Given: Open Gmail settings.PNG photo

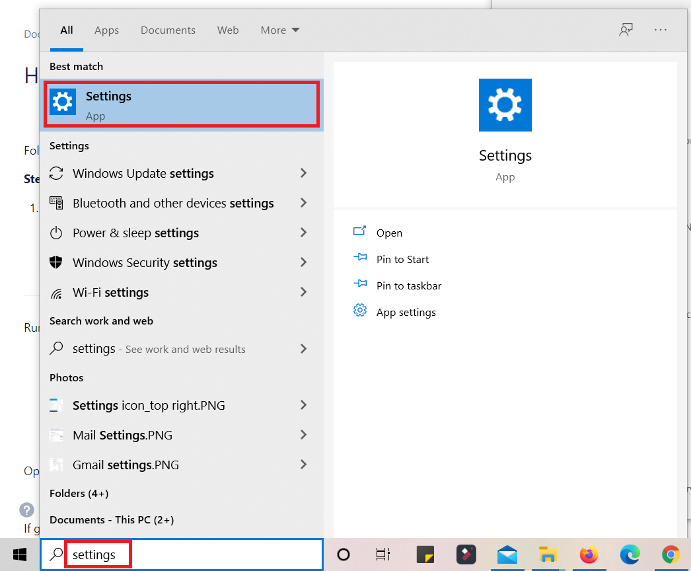Looking at the screenshot, I should click(181, 465).
